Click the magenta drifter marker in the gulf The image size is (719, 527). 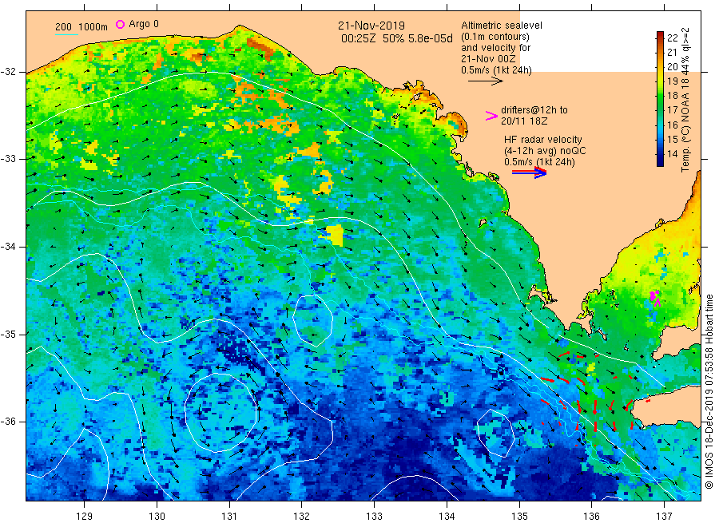(x=655, y=297)
